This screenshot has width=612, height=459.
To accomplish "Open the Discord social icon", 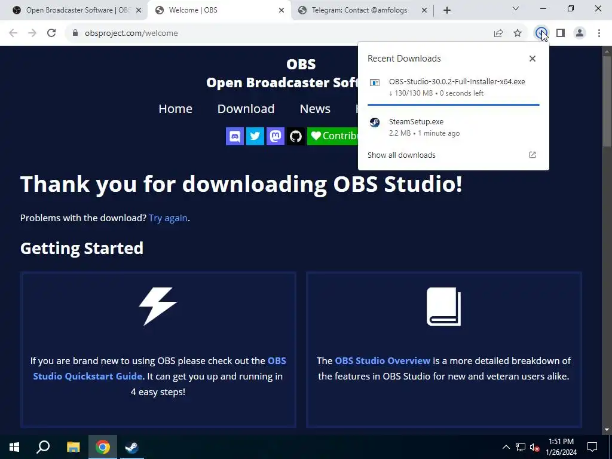I will 235,136.
